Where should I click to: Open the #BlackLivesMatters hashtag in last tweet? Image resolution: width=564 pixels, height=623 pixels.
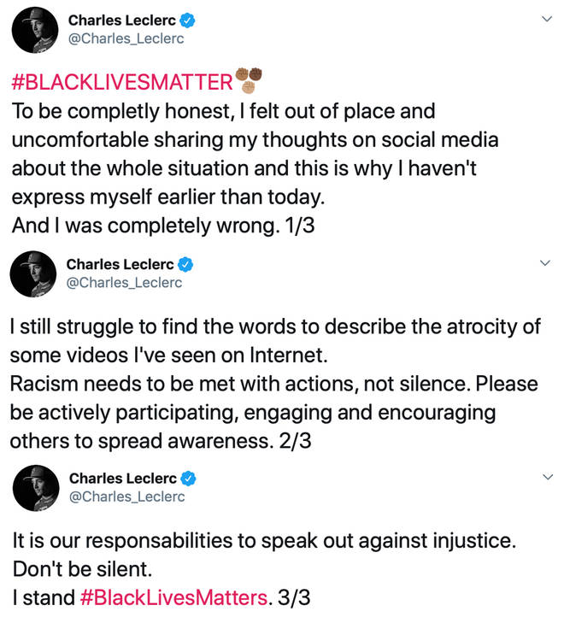[x=174, y=597]
